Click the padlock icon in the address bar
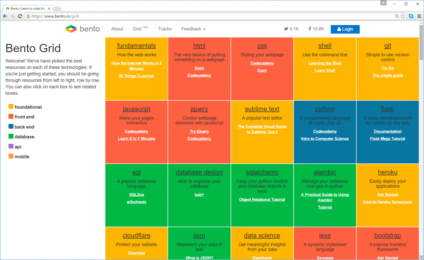Image resolution: width=424 pixels, height=260 pixels. (x=28, y=16)
